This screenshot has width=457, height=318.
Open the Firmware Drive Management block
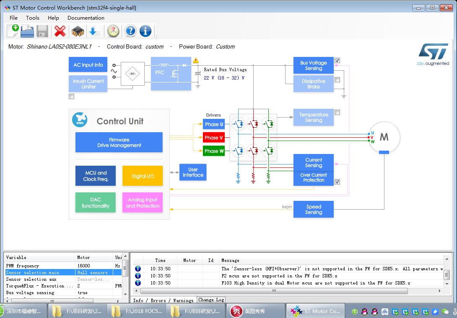pos(119,142)
